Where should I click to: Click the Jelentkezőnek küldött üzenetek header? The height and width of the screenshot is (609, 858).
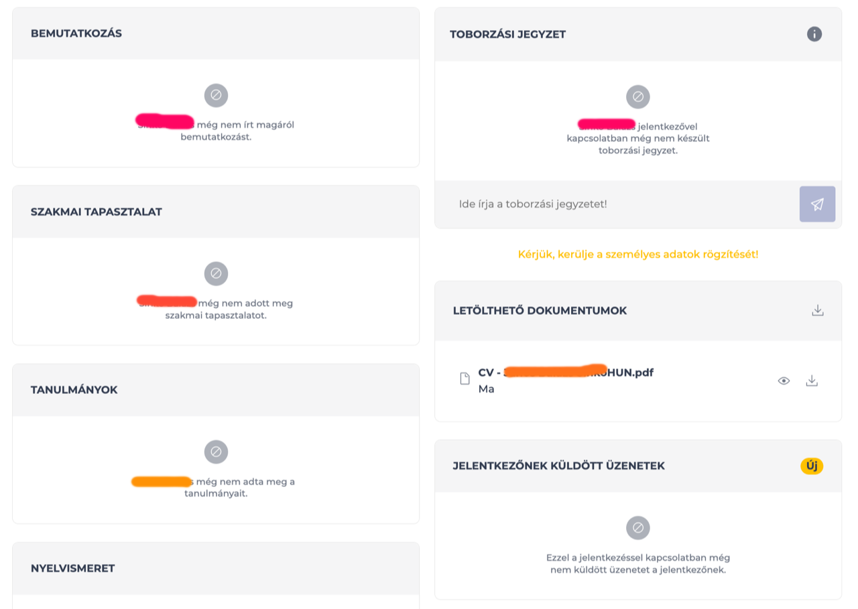559,466
